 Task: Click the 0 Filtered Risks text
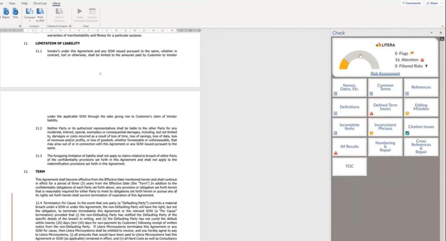click(x=409, y=66)
